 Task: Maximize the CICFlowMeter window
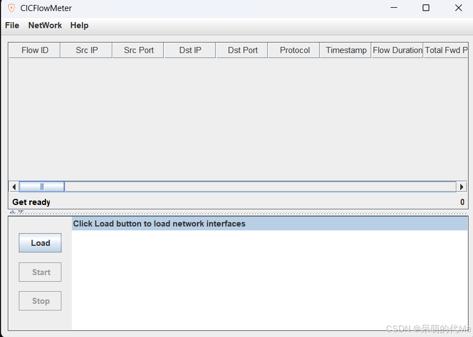click(425, 8)
